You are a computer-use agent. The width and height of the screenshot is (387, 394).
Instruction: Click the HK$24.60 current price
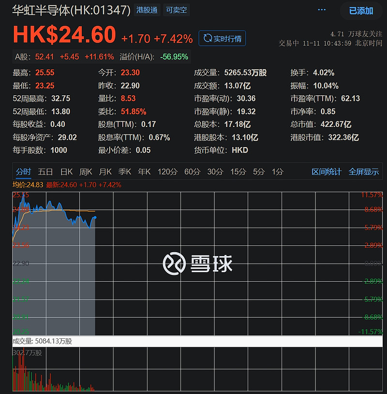64,35
